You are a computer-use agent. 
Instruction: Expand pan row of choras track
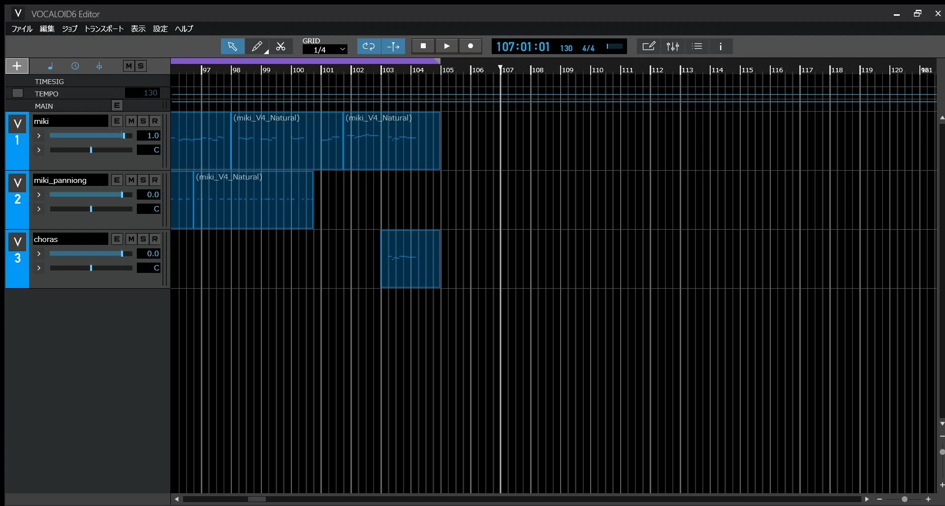tap(39, 268)
